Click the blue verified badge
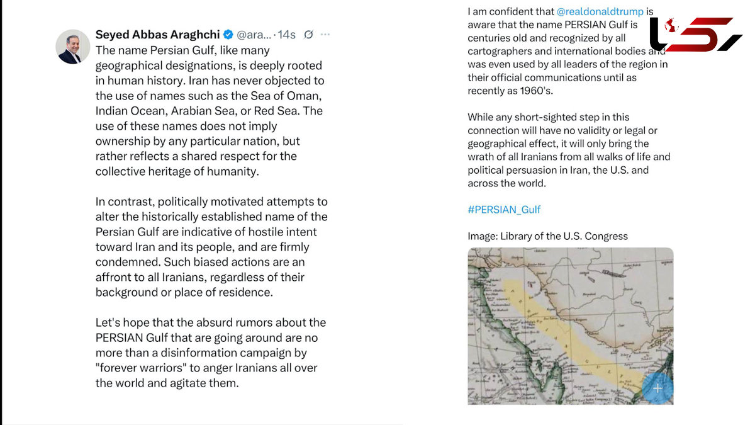This screenshot has height=425, width=755. point(229,35)
